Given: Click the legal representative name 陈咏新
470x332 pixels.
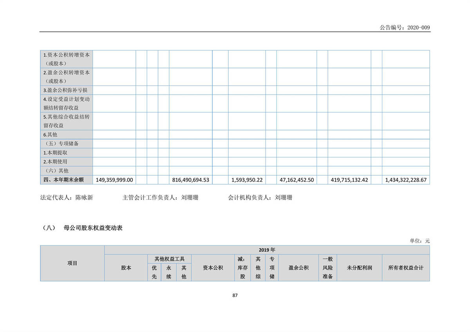Looking at the screenshot, I should coord(84,198).
